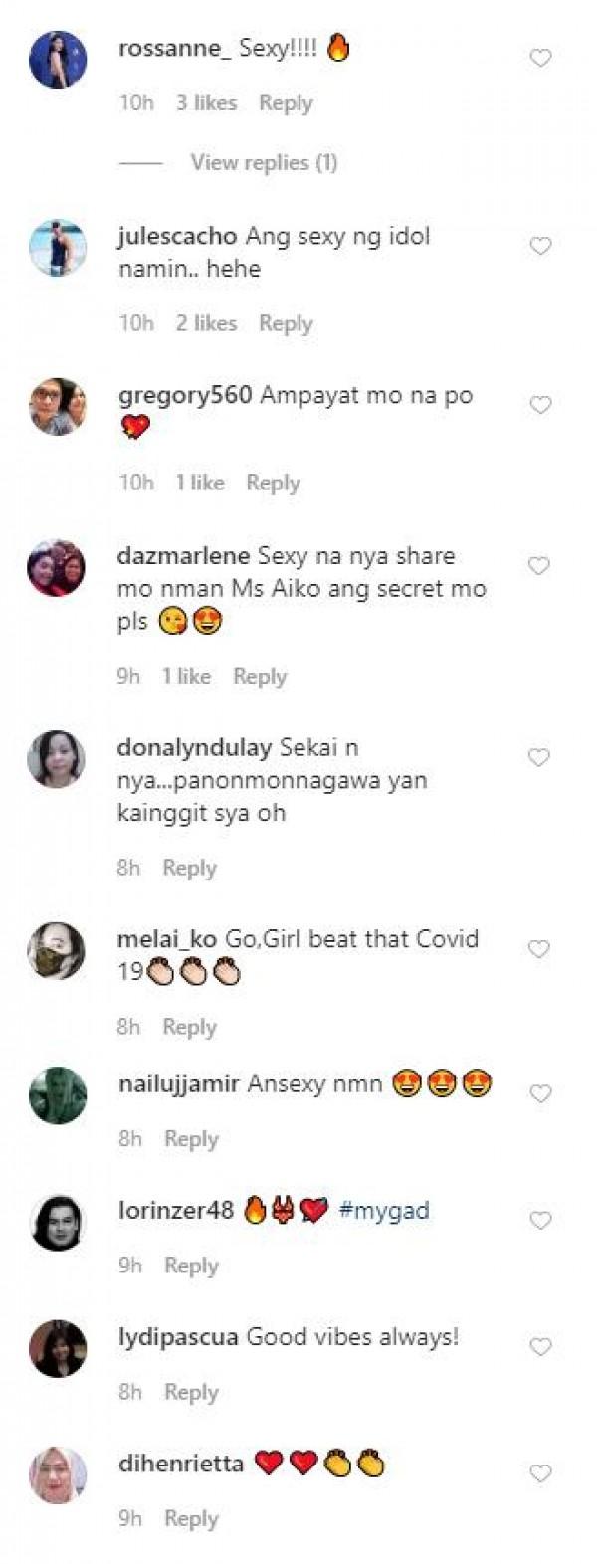View the 3 likes on rossanne_'s comment
This screenshot has height=1564, width=597.
click(x=206, y=102)
